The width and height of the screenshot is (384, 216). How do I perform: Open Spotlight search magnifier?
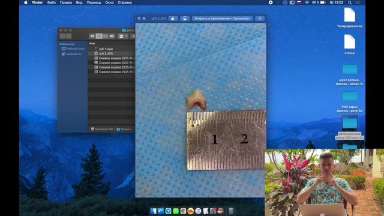point(350,2)
